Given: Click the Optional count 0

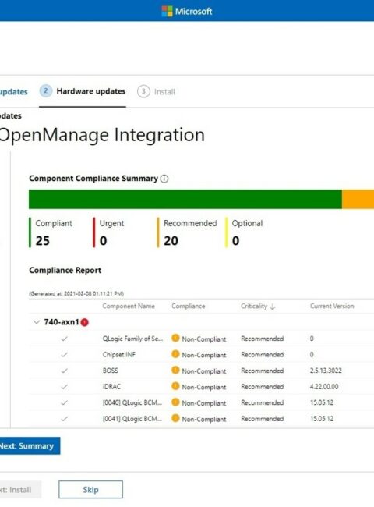Looking at the screenshot, I should 236,241.
